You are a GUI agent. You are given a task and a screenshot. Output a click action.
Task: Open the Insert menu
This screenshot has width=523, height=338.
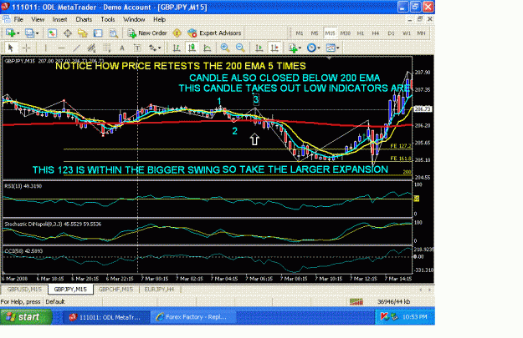(x=59, y=19)
